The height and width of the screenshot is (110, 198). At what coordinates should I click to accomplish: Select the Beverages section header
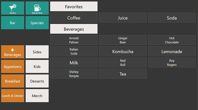pos(74,29)
